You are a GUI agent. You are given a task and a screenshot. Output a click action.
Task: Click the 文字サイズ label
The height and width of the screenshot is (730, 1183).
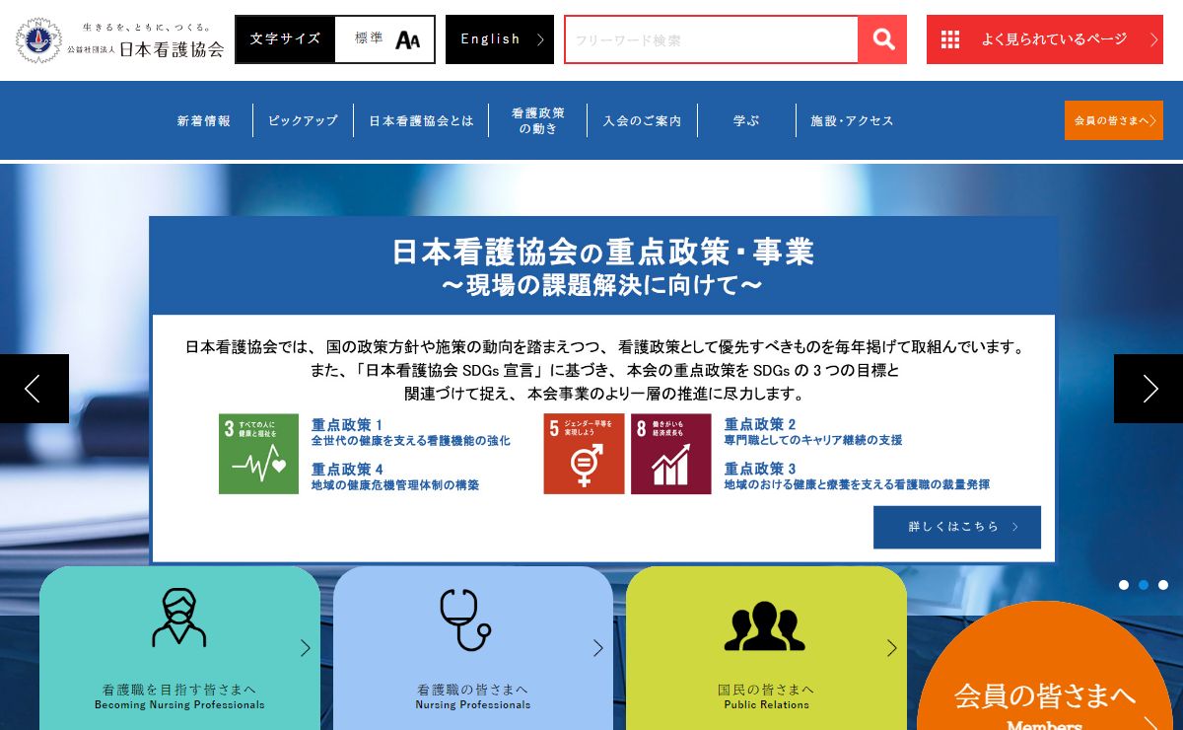point(285,39)
